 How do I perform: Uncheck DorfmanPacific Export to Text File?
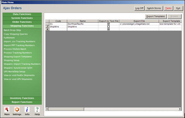click(x=109, y=24)
